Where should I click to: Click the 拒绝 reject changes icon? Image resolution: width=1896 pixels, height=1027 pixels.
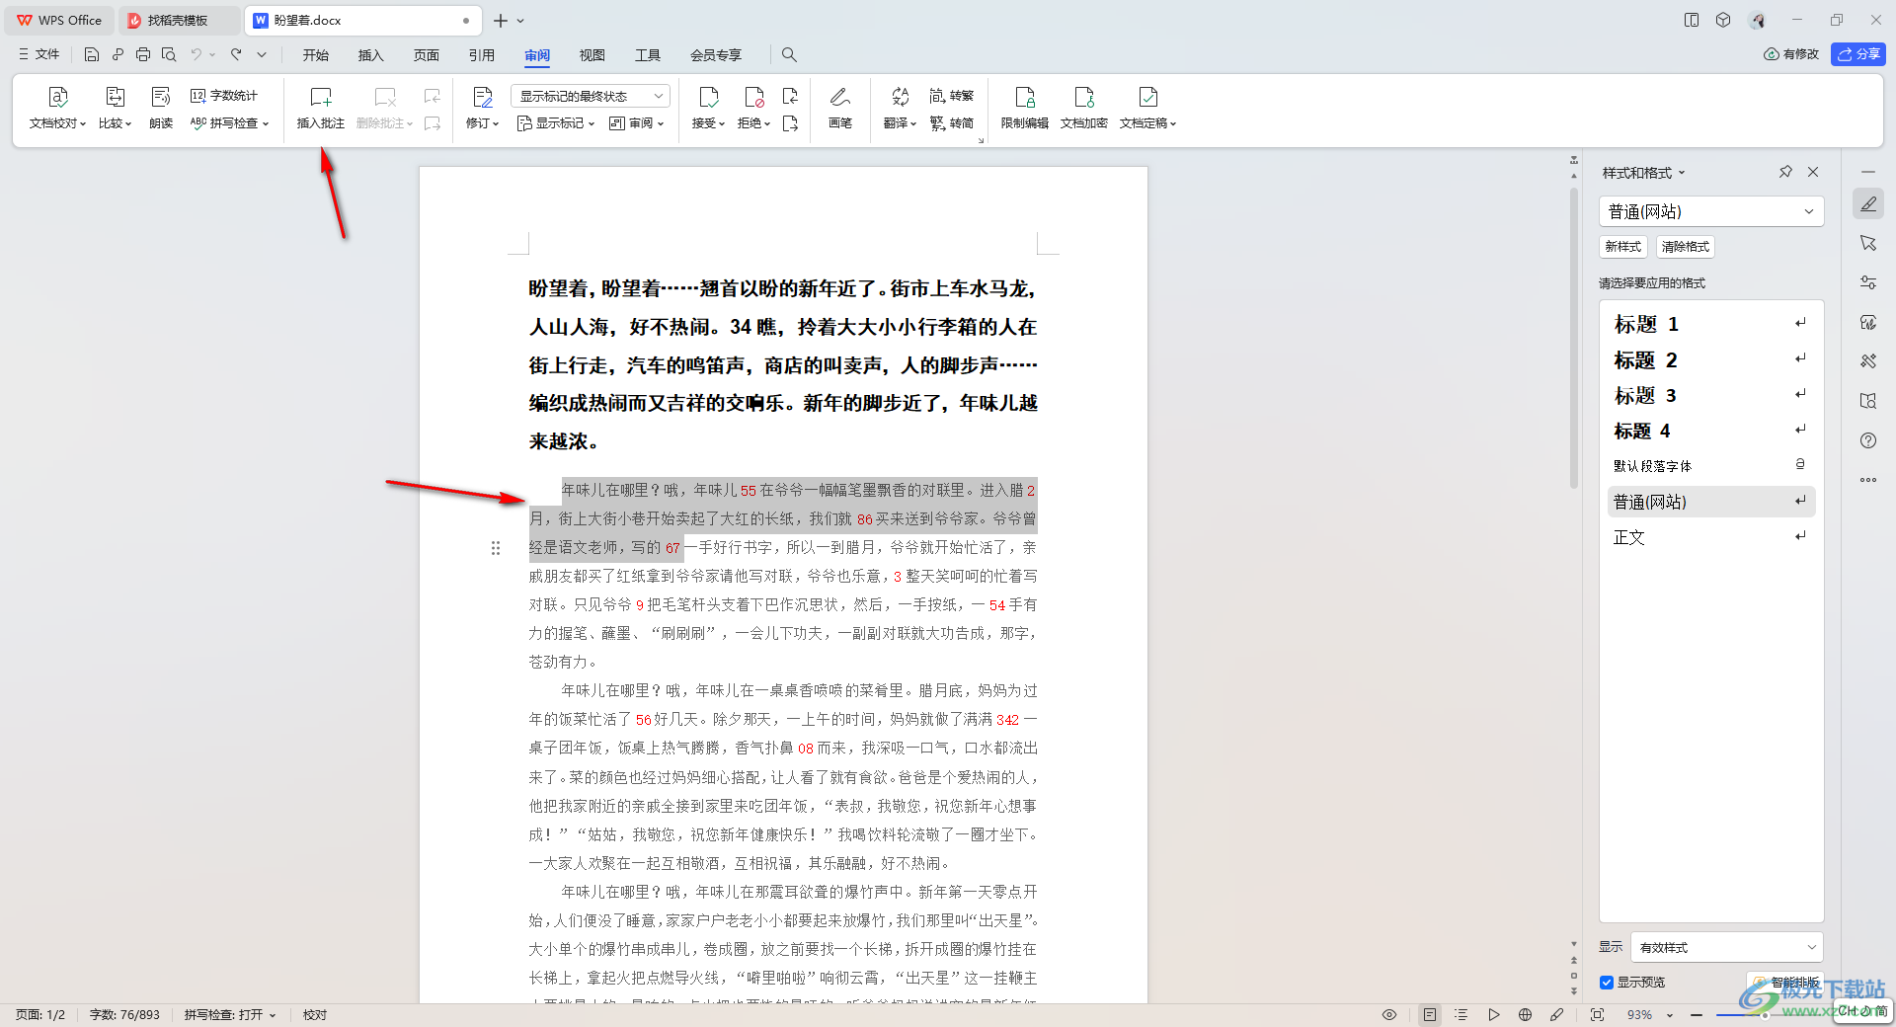(753, 97)
